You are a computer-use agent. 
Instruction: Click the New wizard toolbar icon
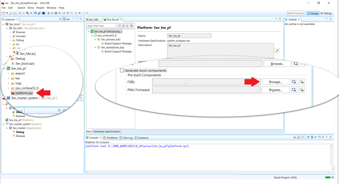click(4, 13)
